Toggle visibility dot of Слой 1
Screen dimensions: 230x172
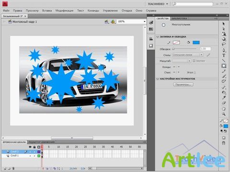(30, 156)
